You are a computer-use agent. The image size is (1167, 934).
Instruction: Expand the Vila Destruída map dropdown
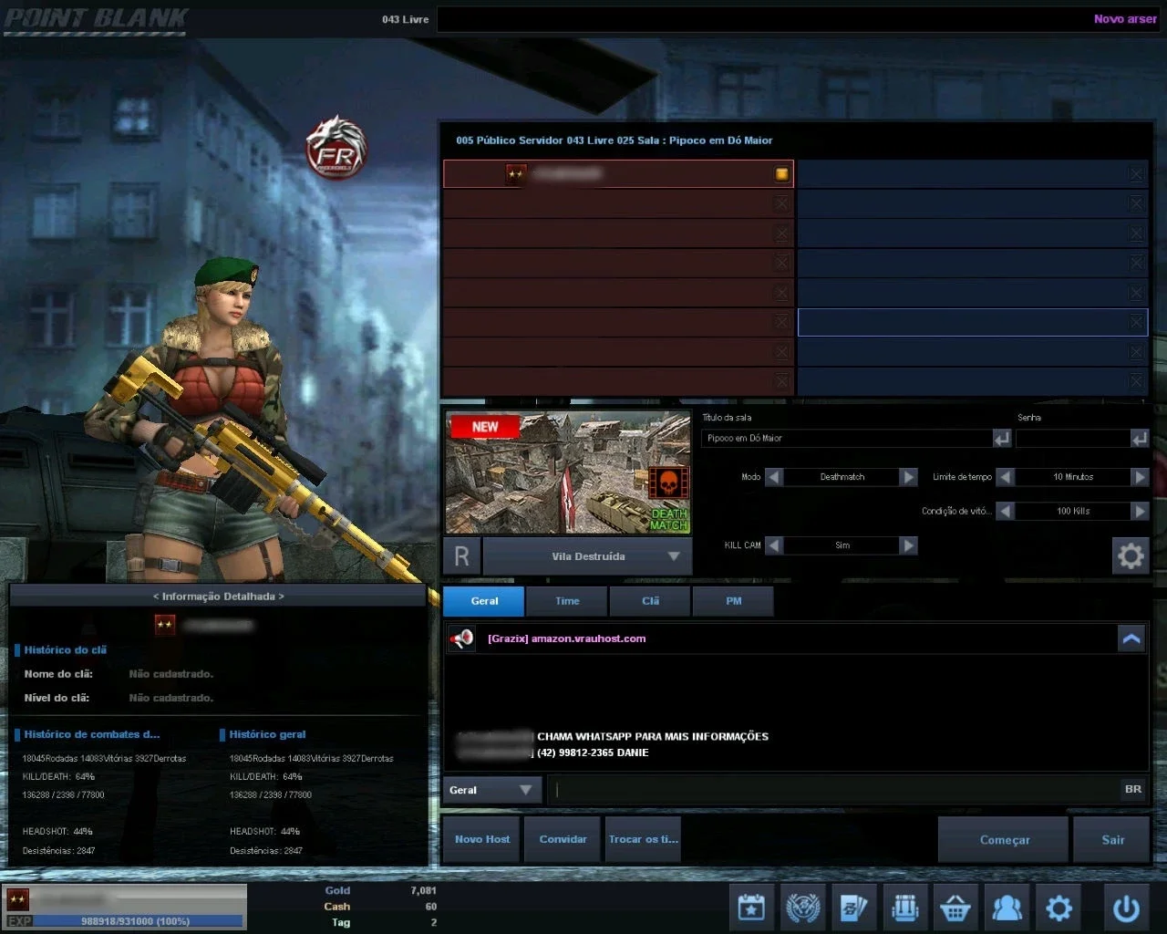point(674,556)
